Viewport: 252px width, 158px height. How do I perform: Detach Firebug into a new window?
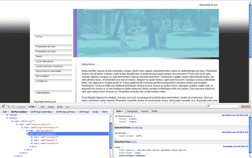(246, 106)
